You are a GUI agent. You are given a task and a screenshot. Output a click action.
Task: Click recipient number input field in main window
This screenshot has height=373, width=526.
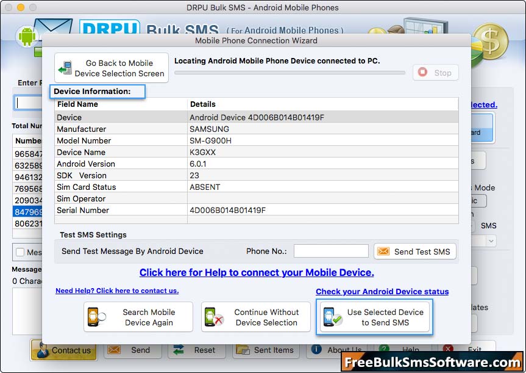29,103
